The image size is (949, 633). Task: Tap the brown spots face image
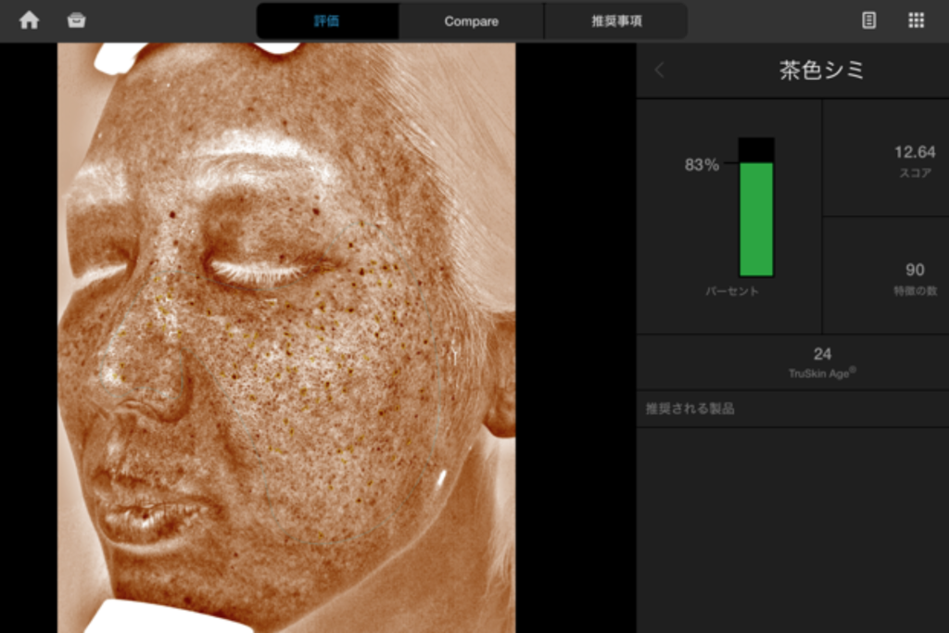(286, 389)
